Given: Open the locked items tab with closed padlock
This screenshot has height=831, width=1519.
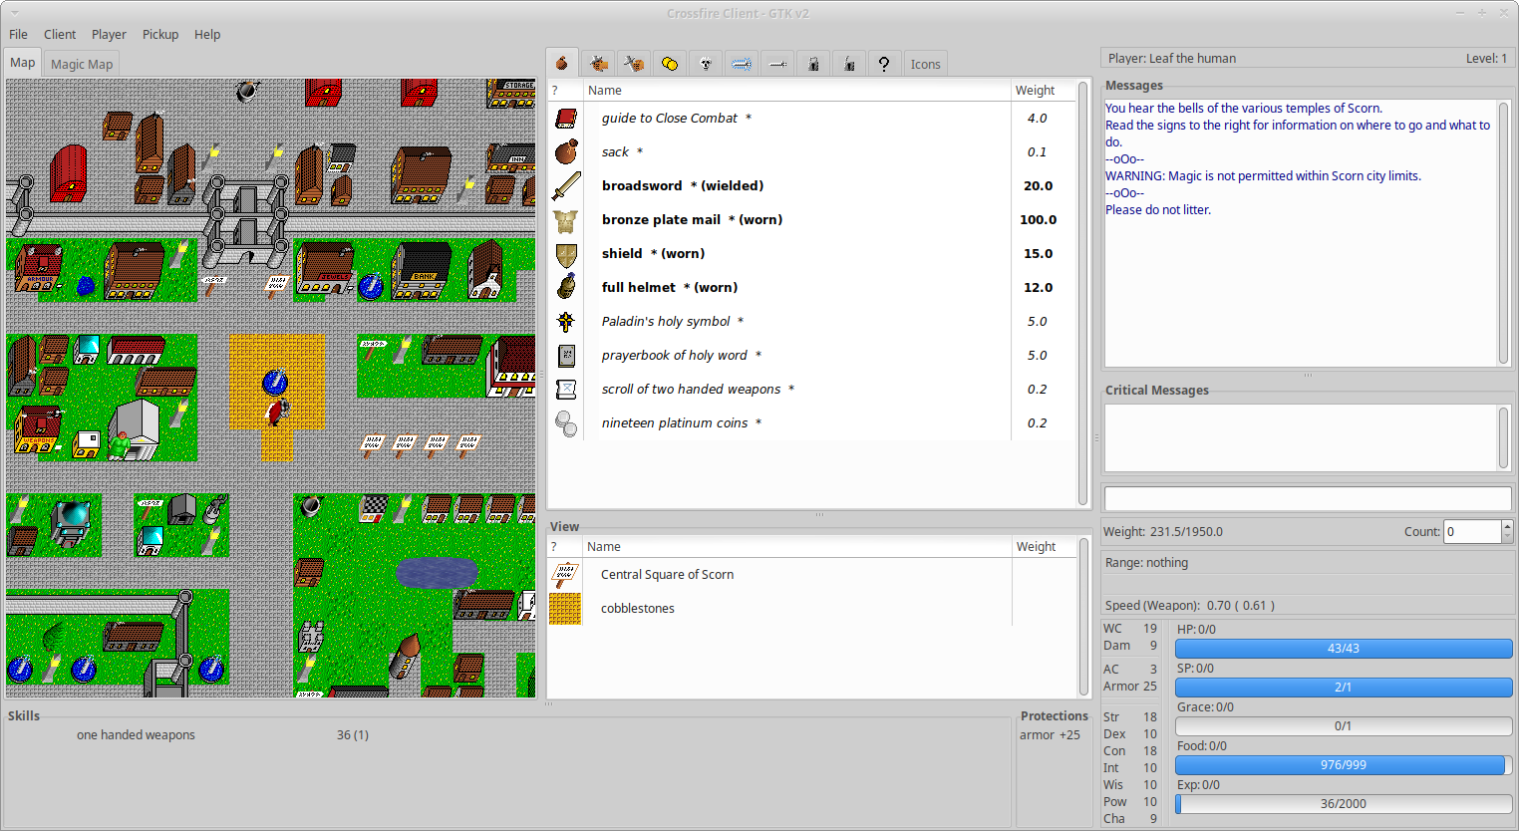Looking at the screenshot, I should 813,64.
